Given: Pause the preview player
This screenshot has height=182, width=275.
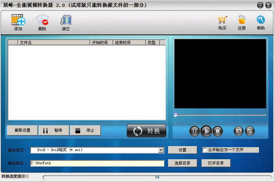Looking at the screenshot, I should tap(194, 131).
